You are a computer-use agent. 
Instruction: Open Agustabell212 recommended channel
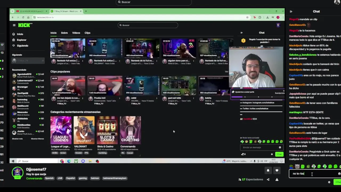click(28, 75)
